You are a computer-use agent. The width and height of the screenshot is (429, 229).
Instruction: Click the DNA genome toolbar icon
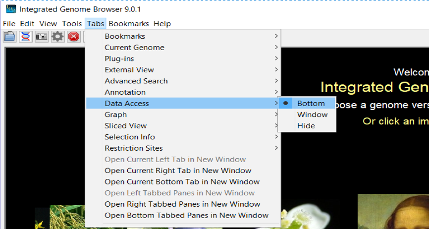[x=26, y=36]
